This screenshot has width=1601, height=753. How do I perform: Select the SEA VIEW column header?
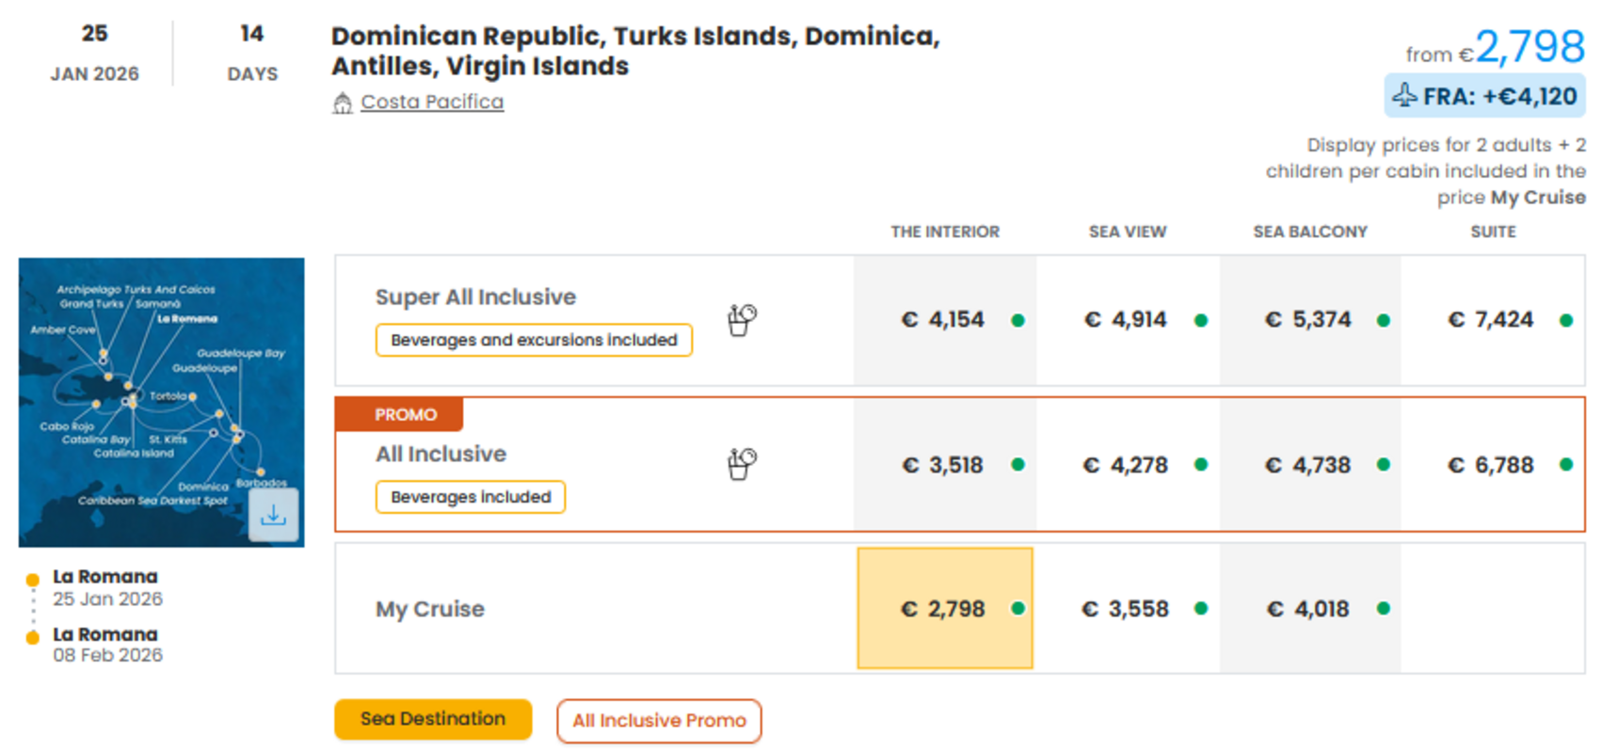1127,232
